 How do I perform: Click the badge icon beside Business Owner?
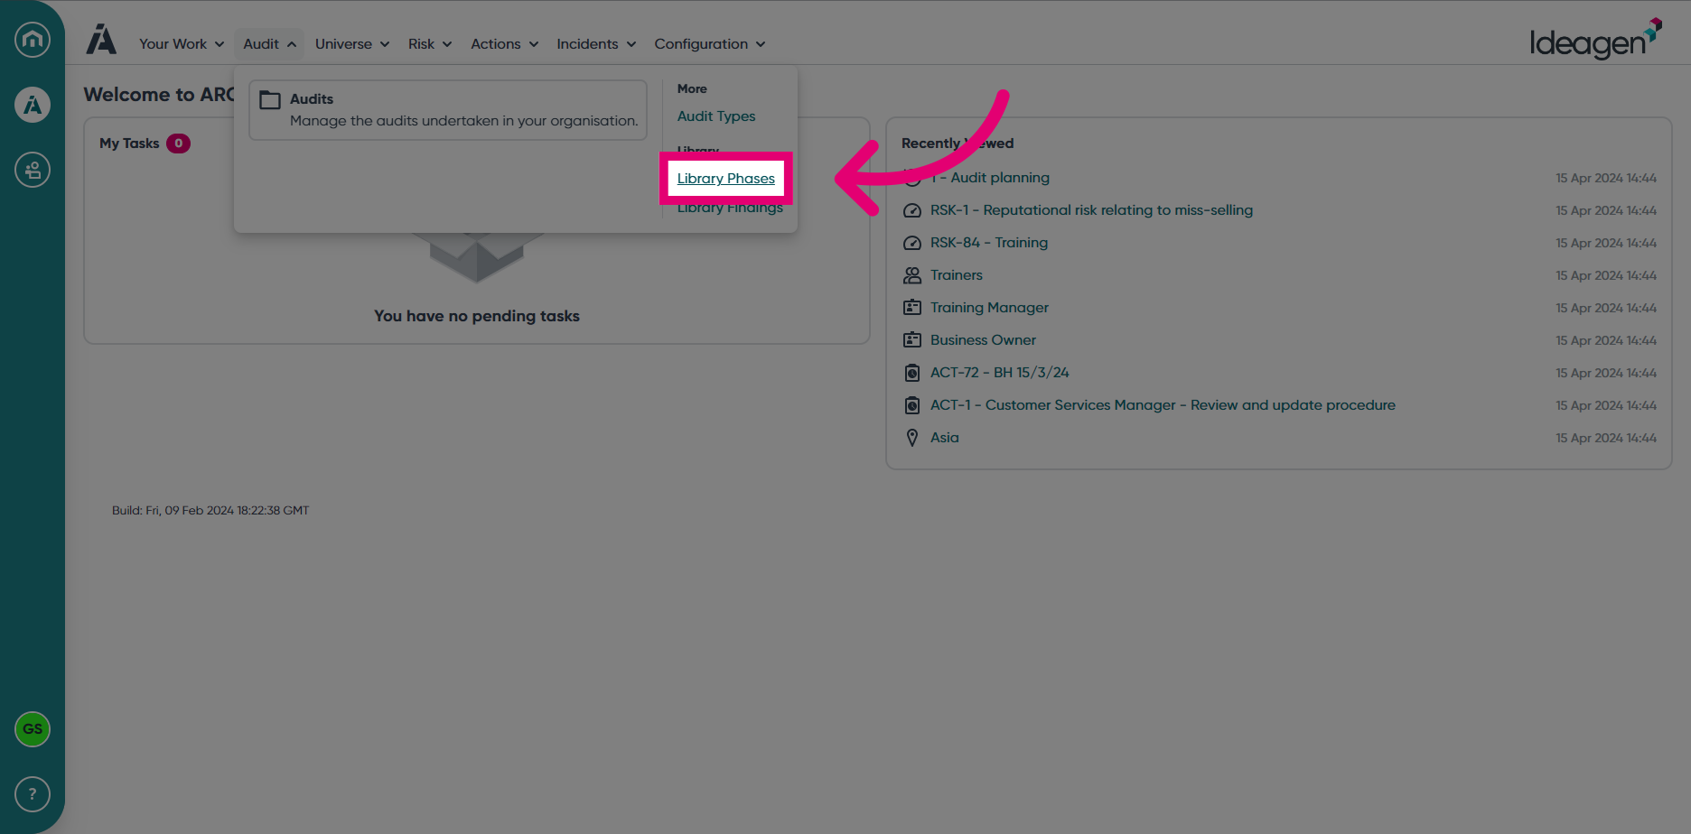point(912,340)
